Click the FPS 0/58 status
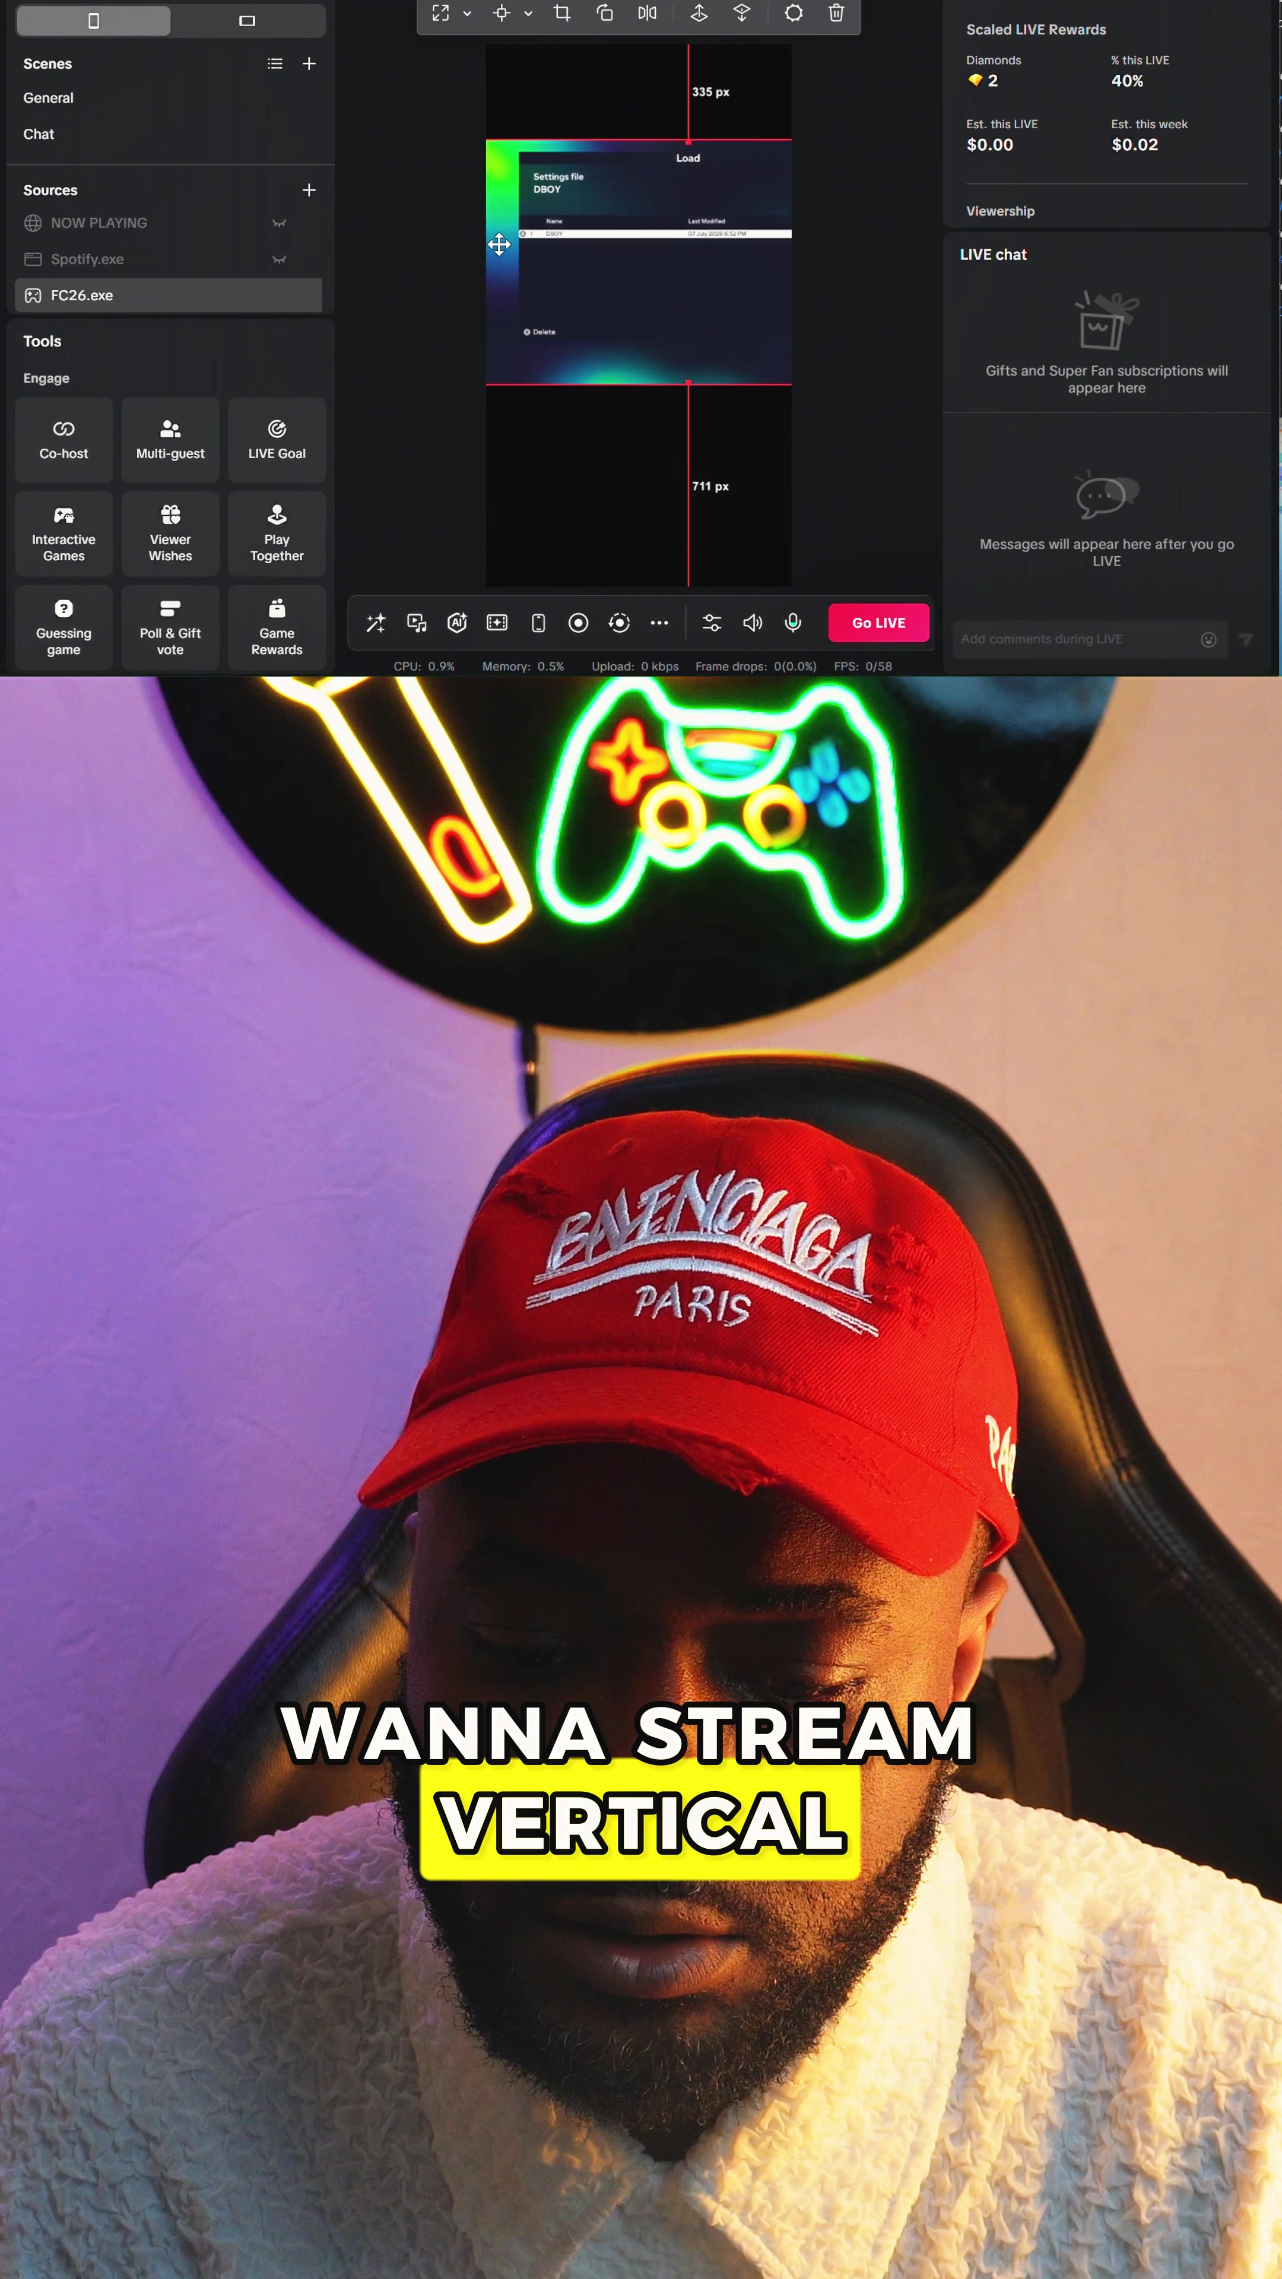The image size is (1282, 2279). point(862,667)
